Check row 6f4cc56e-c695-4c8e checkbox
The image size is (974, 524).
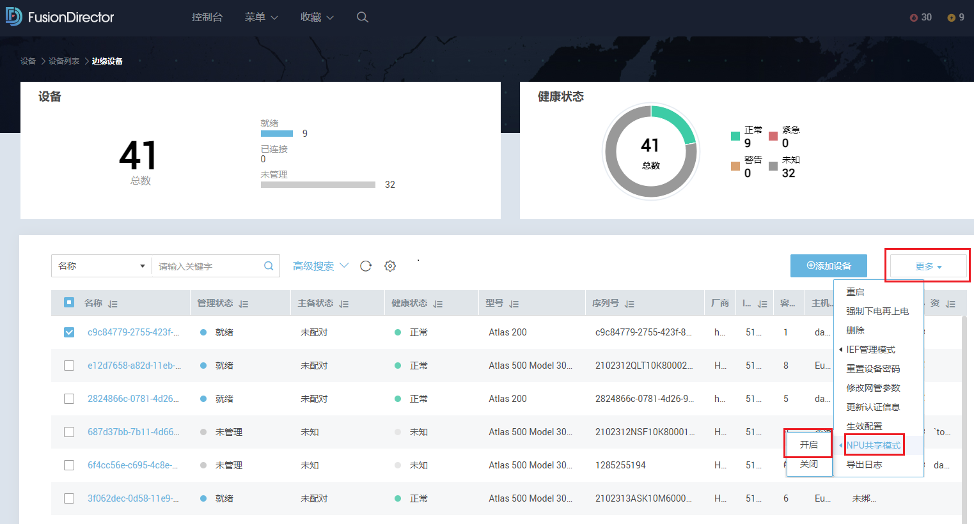[x=69, y=465]
